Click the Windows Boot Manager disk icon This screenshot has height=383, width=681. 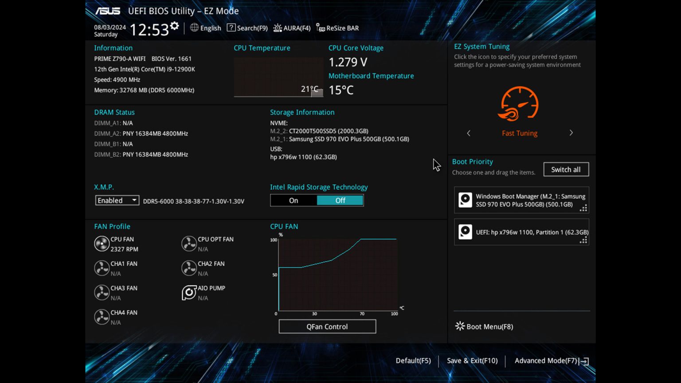coord(465,200)
